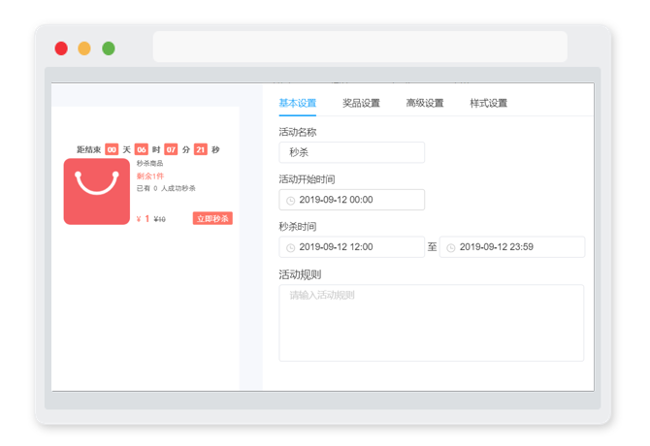Click the clock icon in 23:59 field

click(x=451, y=247)
